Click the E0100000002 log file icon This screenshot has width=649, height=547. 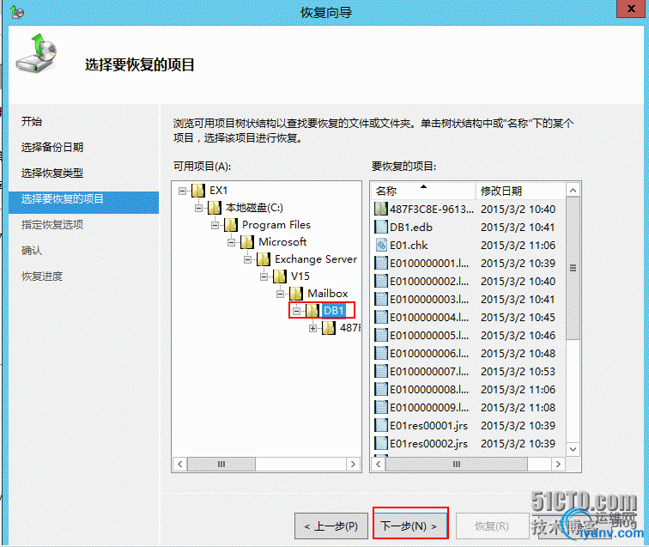[x=381, y=281]
